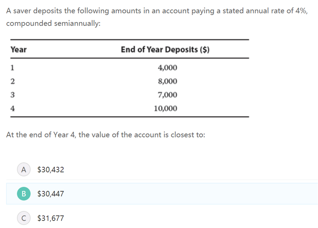Click Year 3 in the table

[x=13, y=95]
